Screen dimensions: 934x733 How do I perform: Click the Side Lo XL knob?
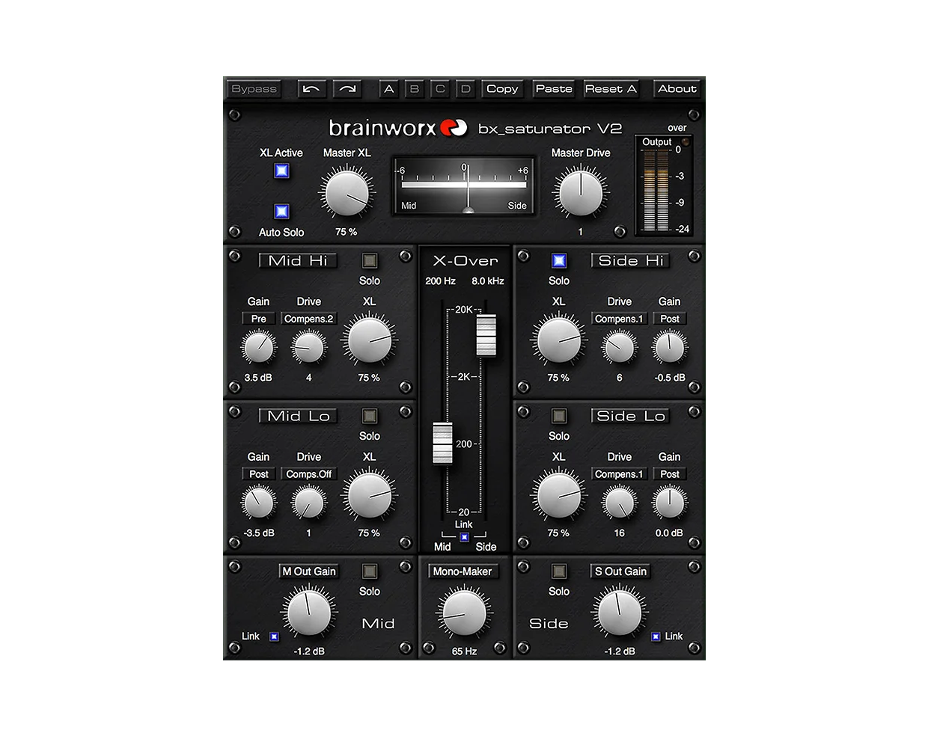(559, 495)
